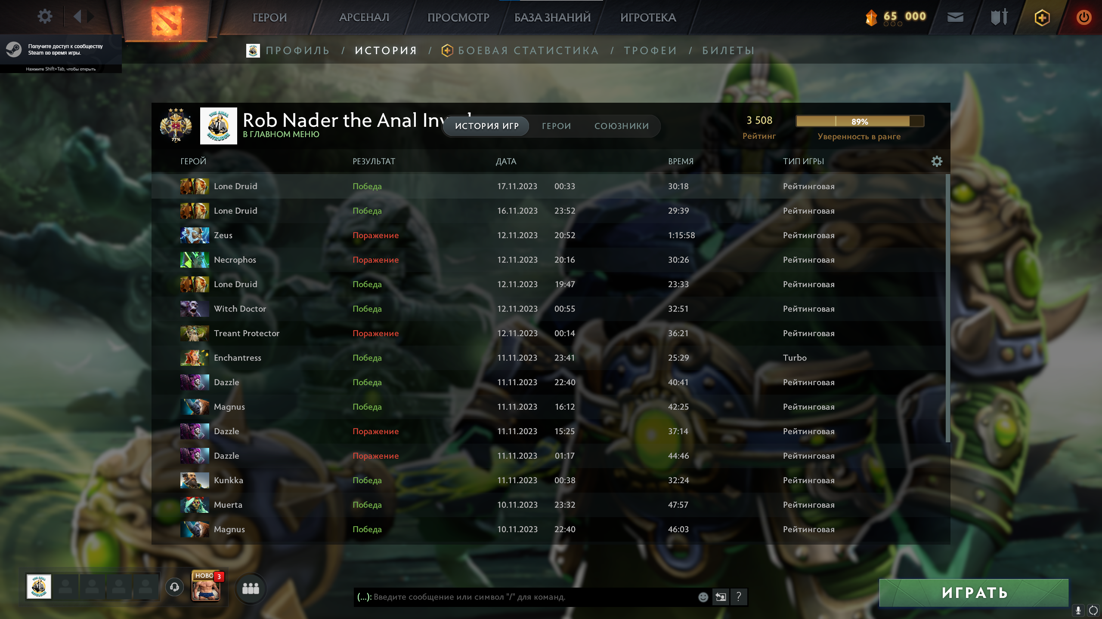Toggle microphone icon in bottom-right corner

(x=1078, y=610)
